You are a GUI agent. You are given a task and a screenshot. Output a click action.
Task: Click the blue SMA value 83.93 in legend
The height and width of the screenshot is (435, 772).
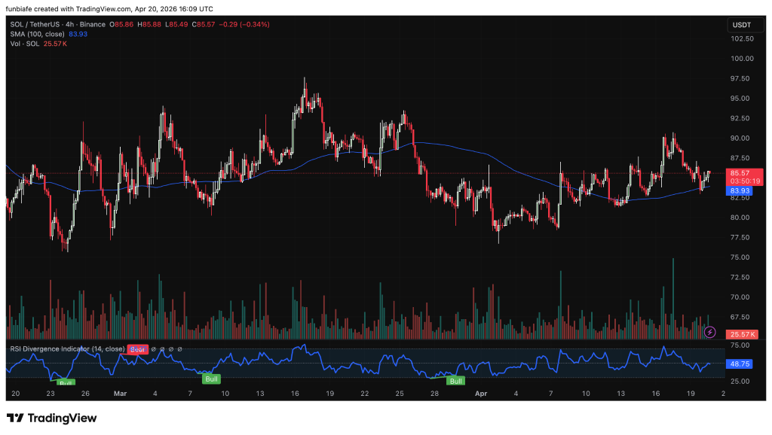(x=78, y=34)
